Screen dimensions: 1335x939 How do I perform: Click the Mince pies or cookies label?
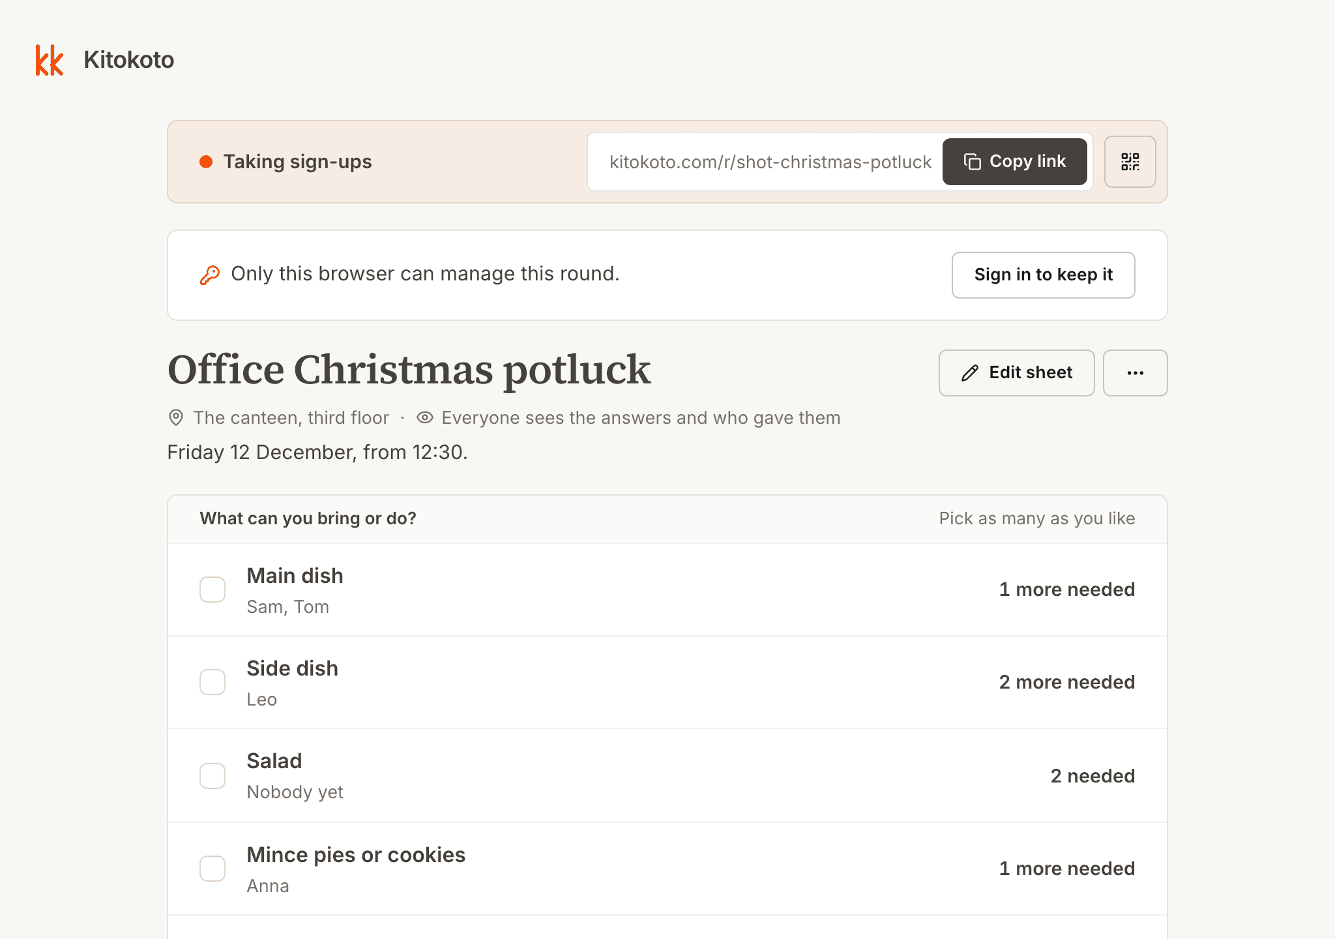click(356, 855)
